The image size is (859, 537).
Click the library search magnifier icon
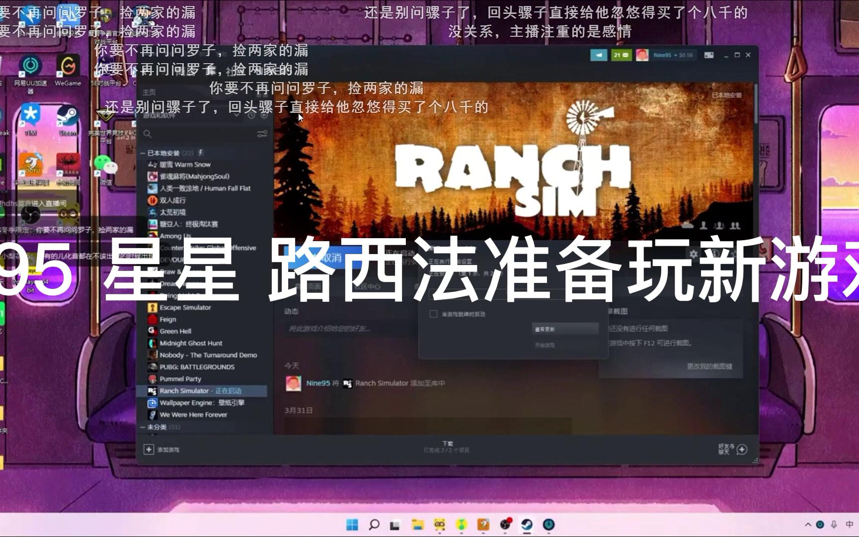point(148,134)
